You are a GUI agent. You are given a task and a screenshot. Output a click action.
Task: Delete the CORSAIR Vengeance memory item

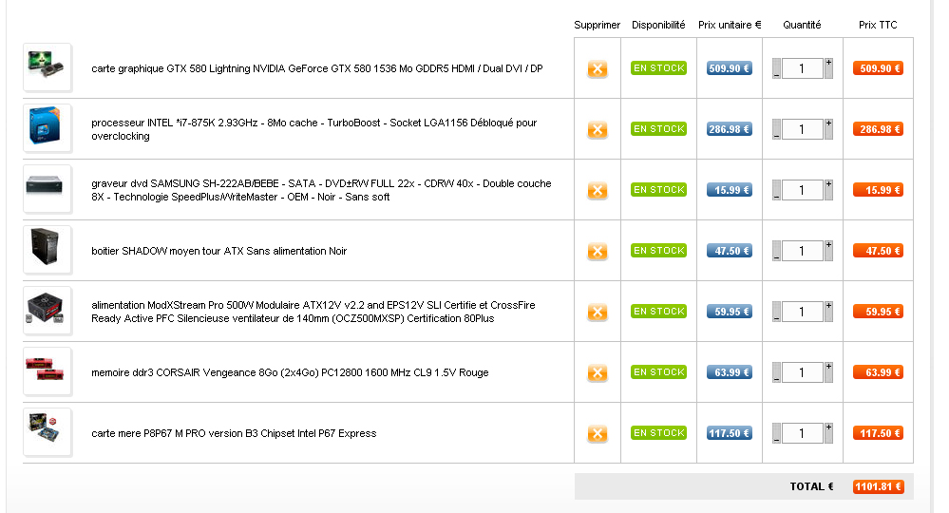598,373
